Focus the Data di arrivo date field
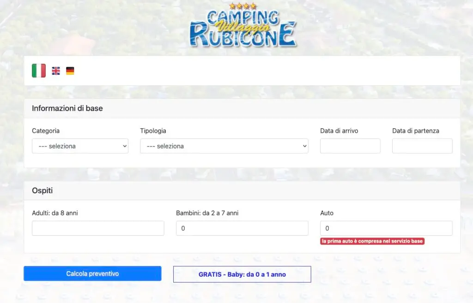The image size is (473, 303). tap(350, 146)
